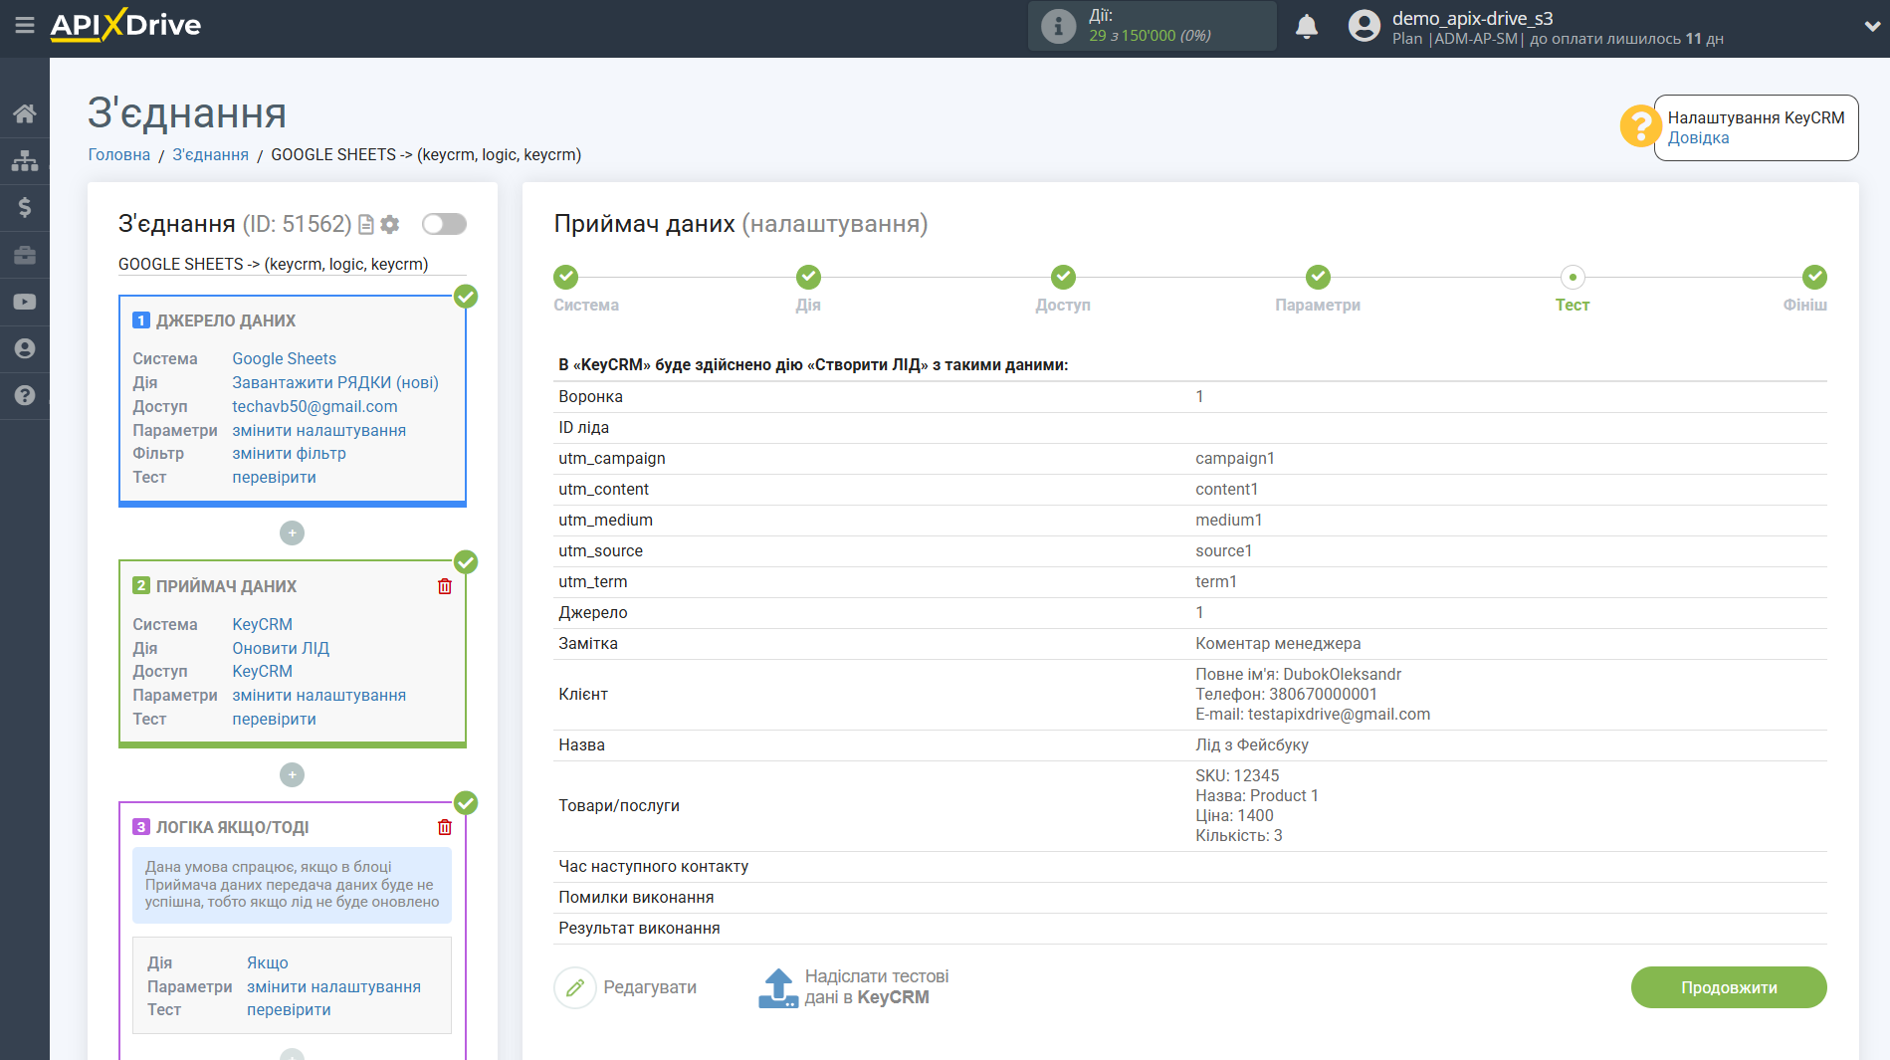The height and width of the screenshot is (1060, 1890).
Task: Open the user profile sidebar icon
Action: click(x=25, y=348)
